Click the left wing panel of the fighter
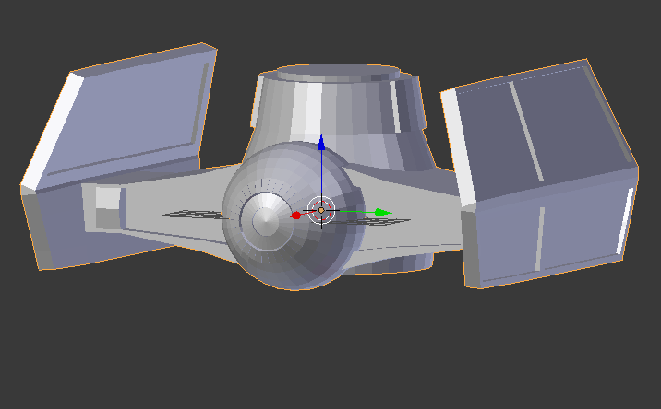This screenshot has height=409, width=661. point(119,157)
